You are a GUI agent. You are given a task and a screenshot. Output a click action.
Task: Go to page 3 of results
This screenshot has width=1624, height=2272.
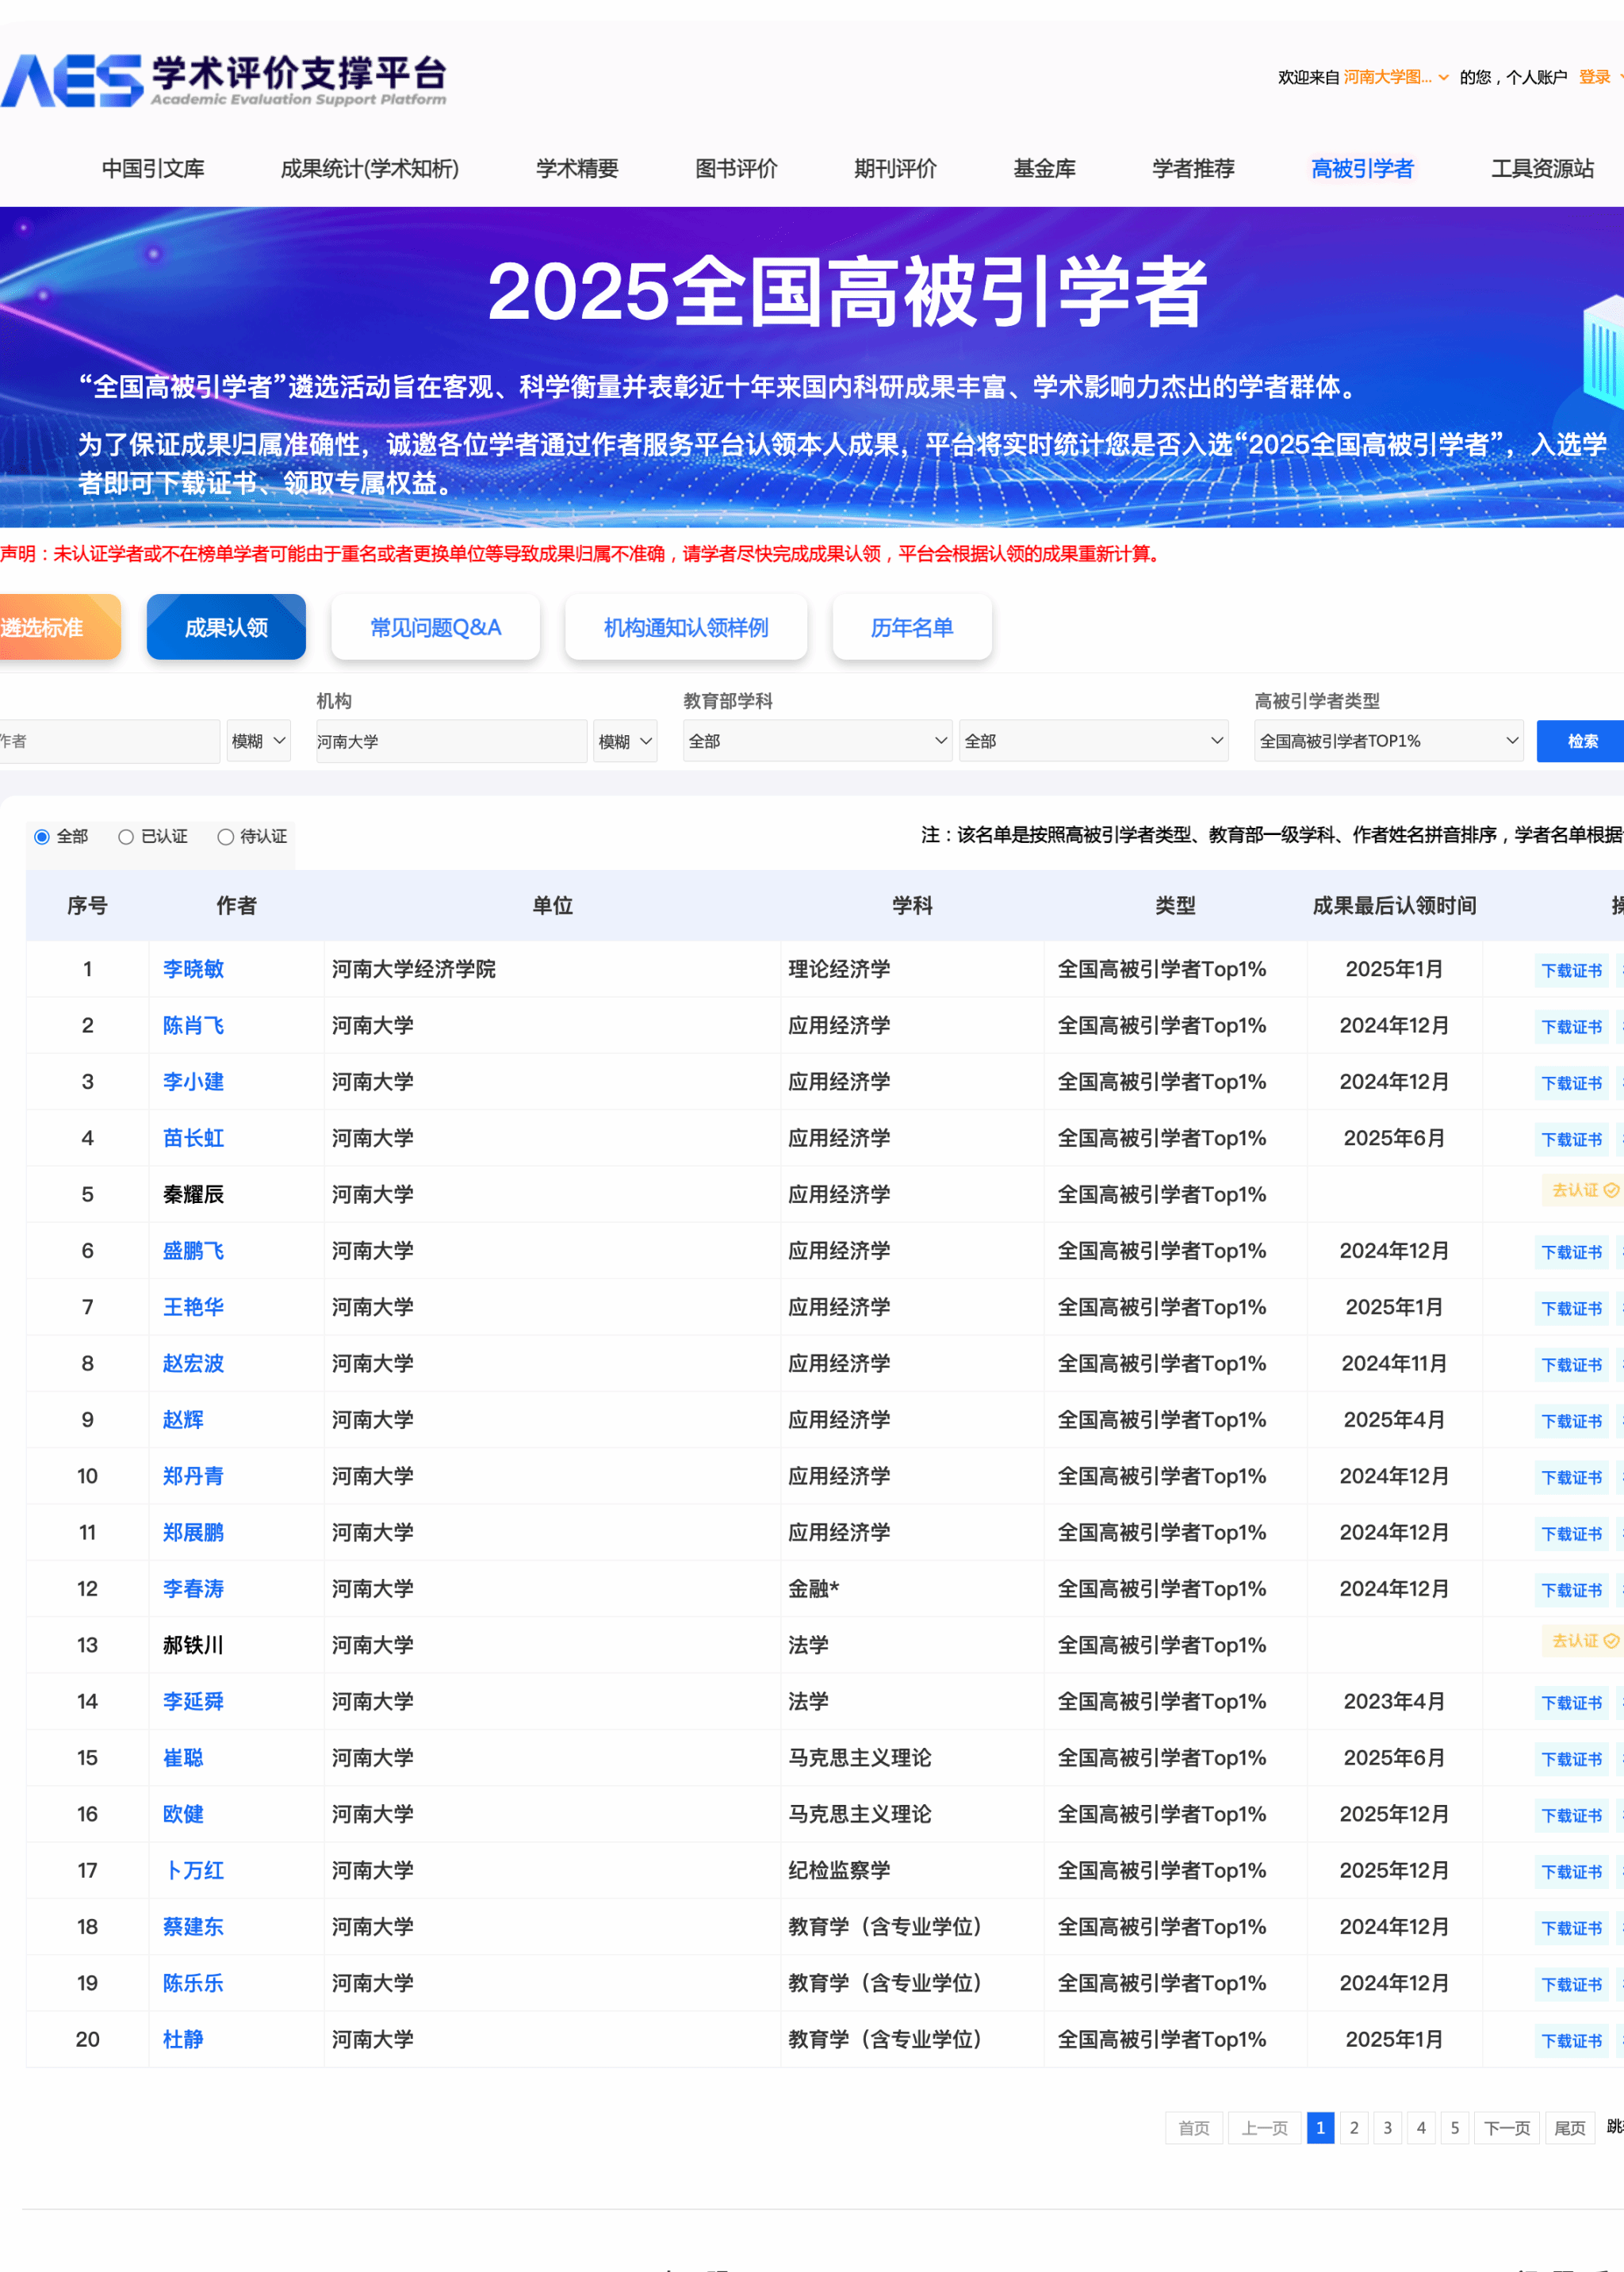tap(1387, 2128)
